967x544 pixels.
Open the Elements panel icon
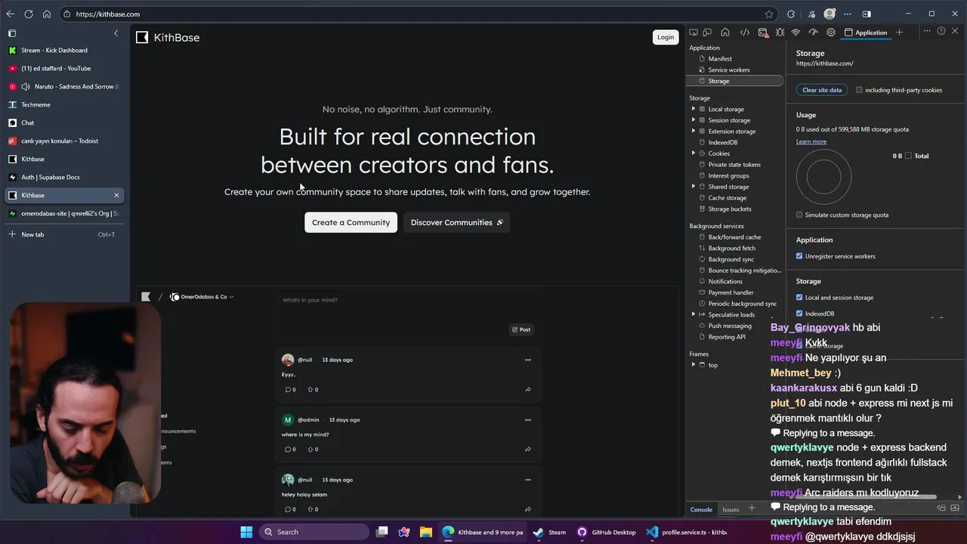tap(745, 32)
